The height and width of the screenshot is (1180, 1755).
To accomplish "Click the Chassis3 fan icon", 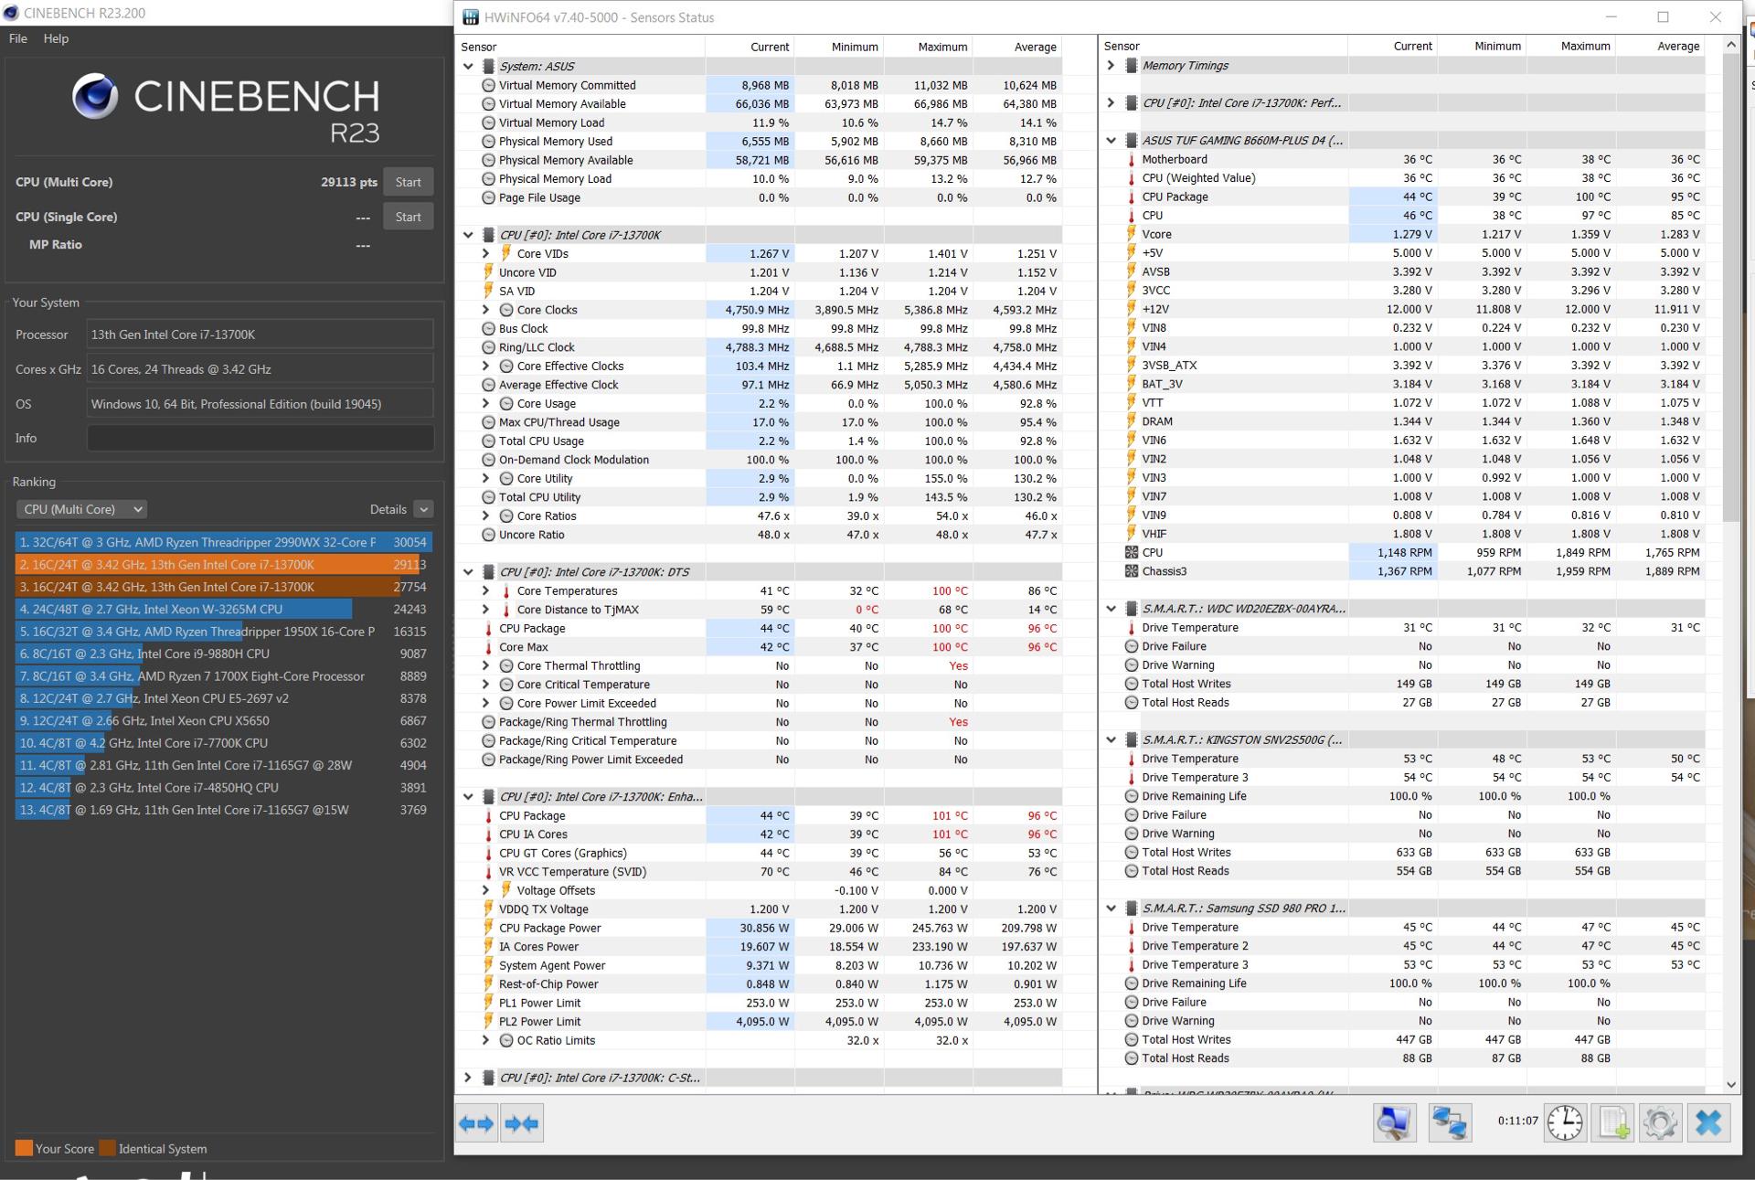I will 1132,571.
